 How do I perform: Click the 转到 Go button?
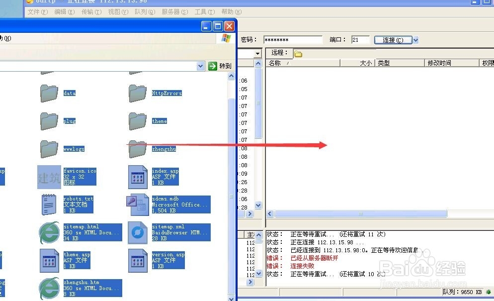point(220,66)
